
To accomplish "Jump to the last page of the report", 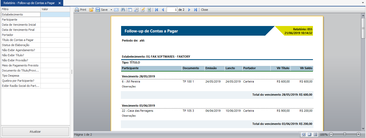I will click(196, 10).
